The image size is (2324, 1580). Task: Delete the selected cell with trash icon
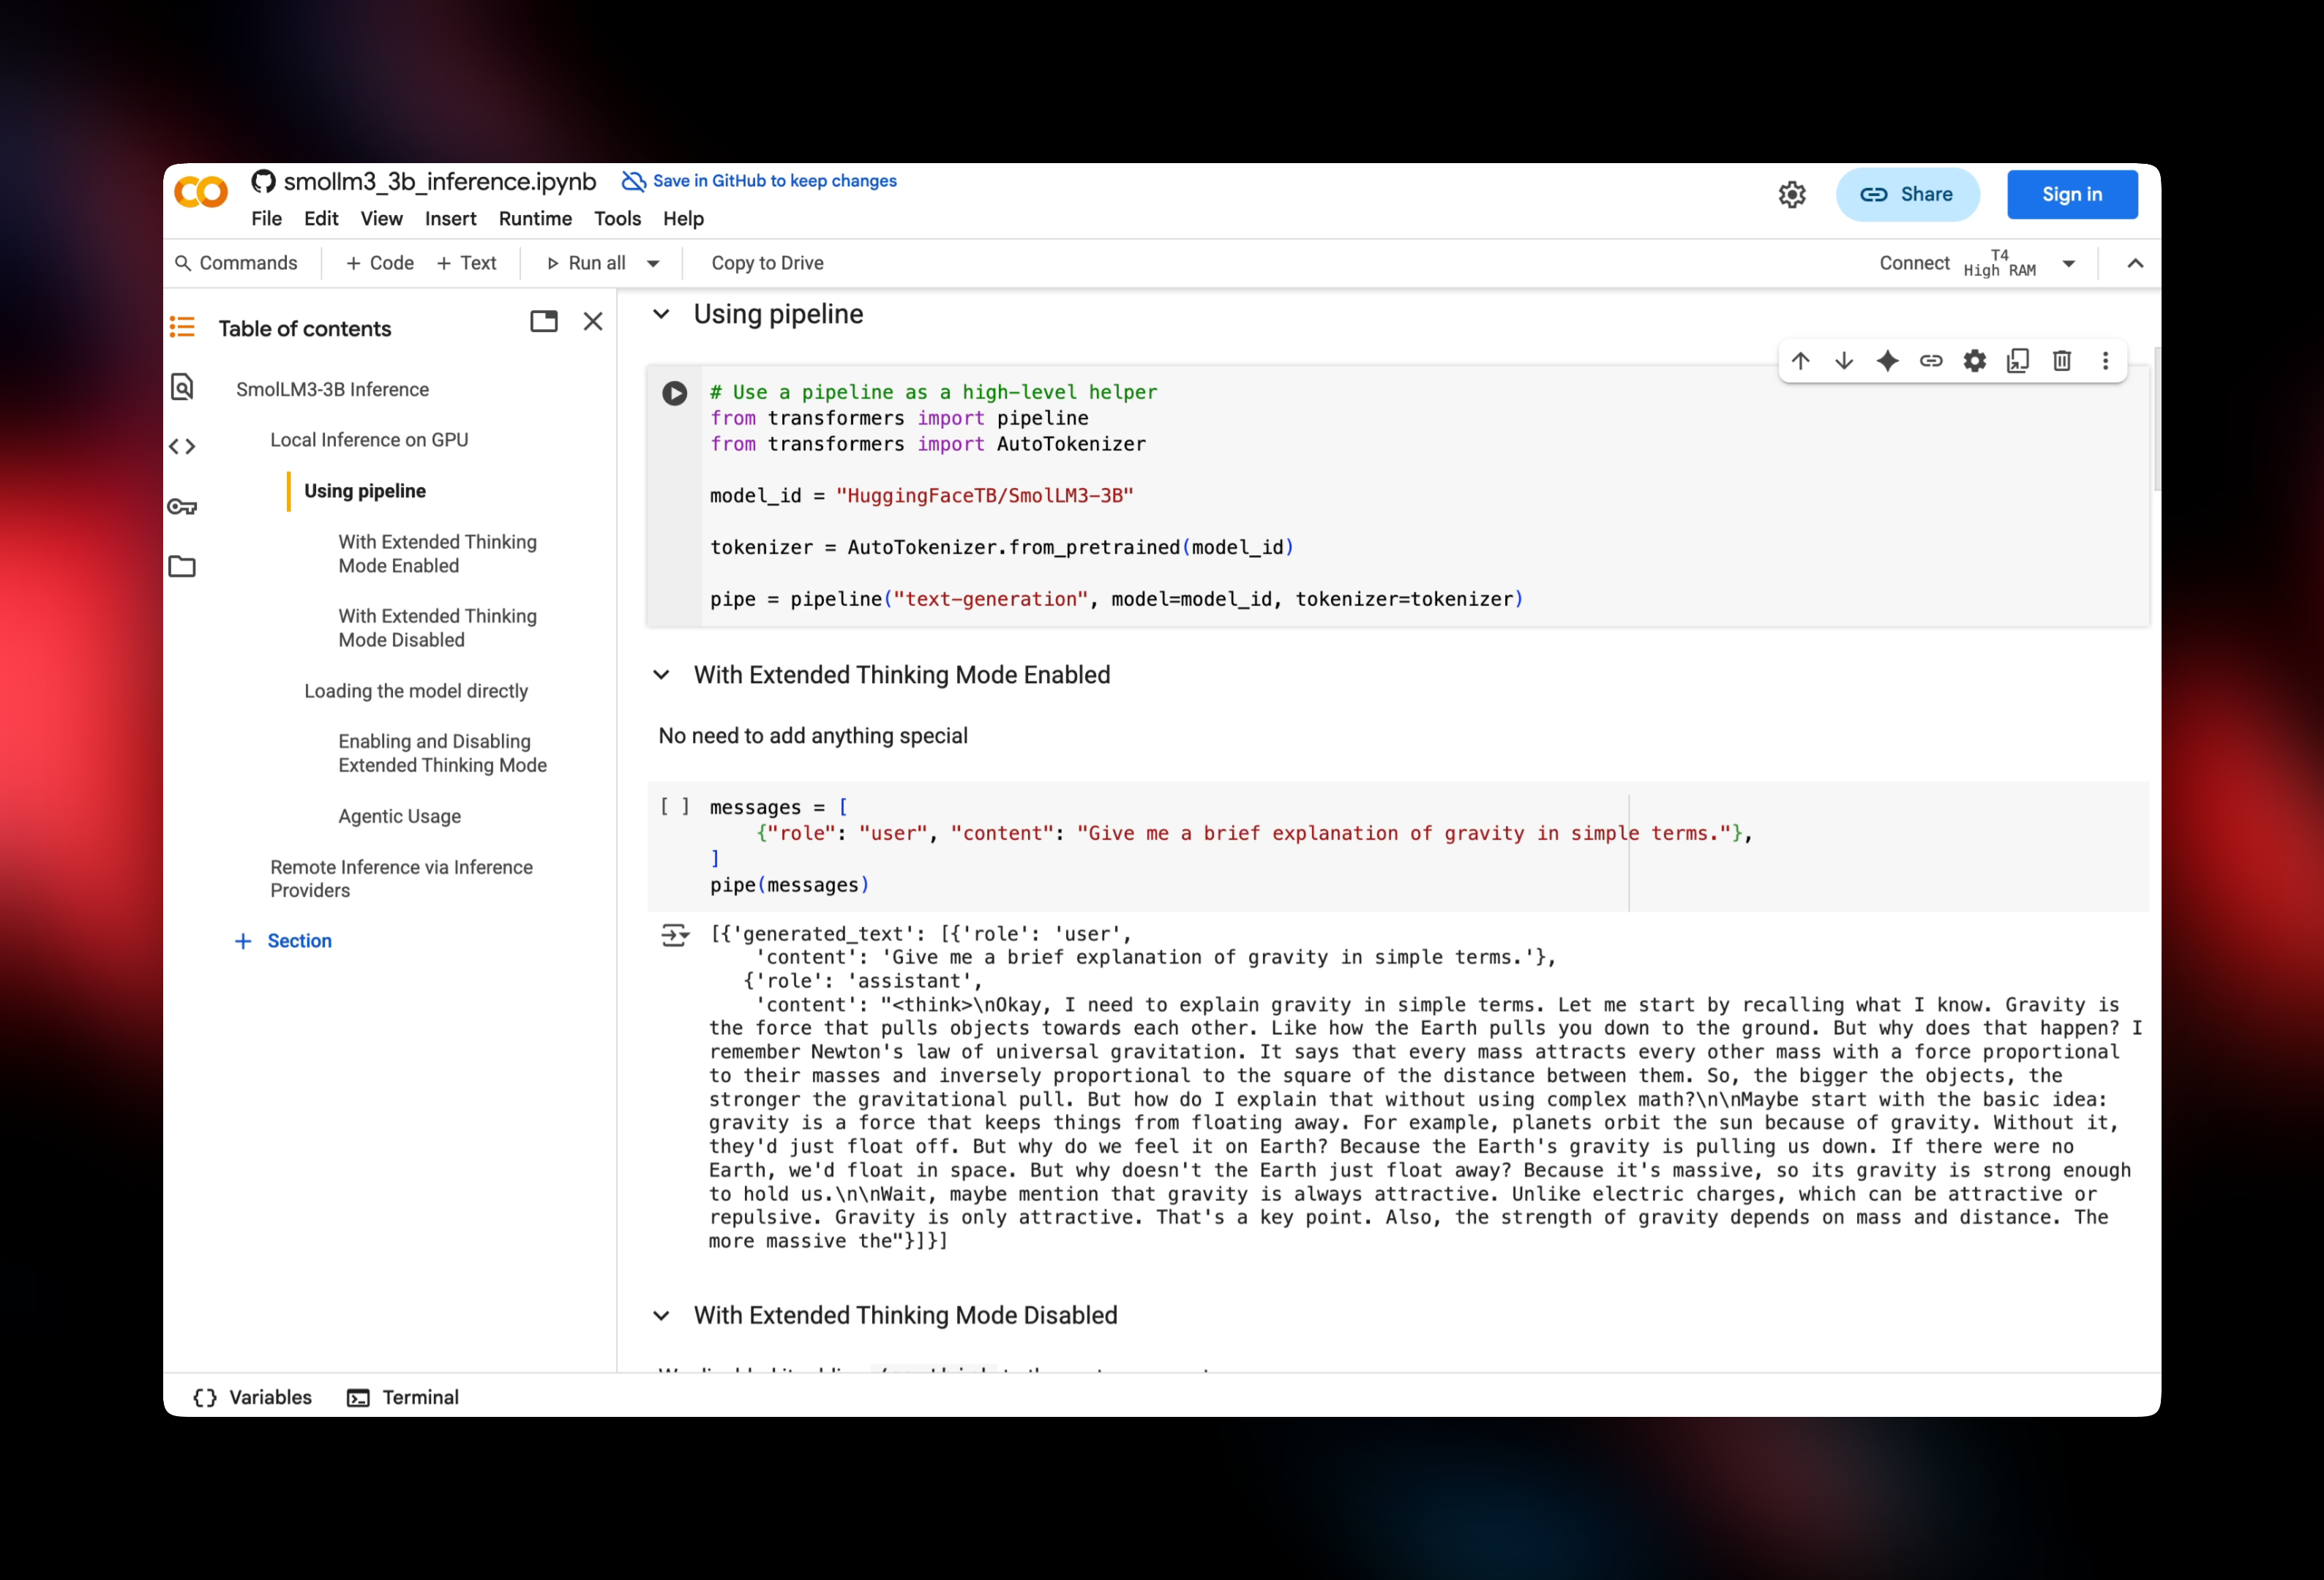pos(2062,361)
